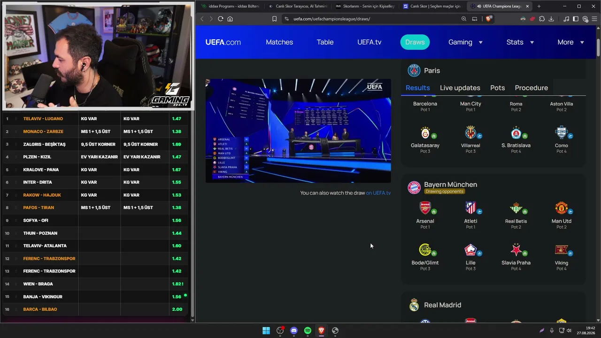Click the Man City Pot 1 opponent
This screenshot has height=338, width=601.
click(x=470, y=104)
